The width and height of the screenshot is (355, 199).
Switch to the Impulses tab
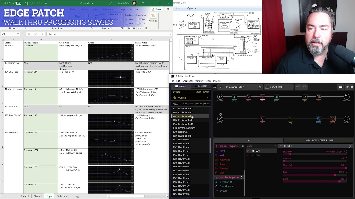(201, 87)
